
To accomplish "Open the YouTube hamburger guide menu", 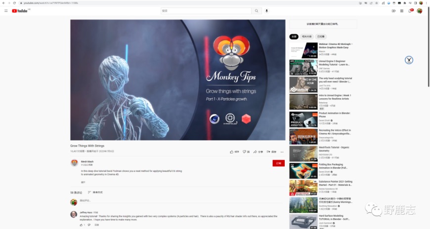I will pyautogui.click(x=6, y=11).
